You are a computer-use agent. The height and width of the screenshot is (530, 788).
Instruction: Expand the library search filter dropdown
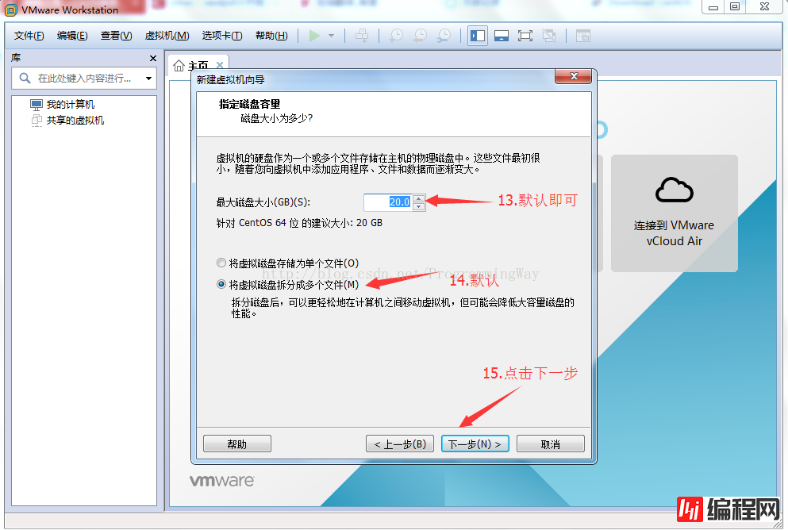click(148, 79)
